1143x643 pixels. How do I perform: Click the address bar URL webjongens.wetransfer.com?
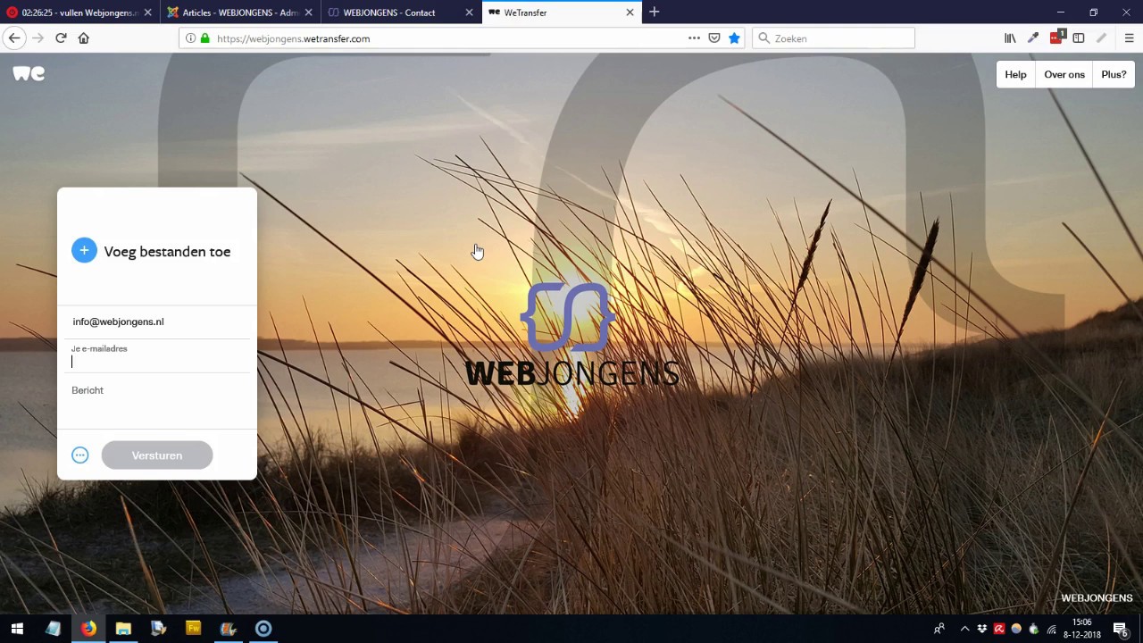293,38
